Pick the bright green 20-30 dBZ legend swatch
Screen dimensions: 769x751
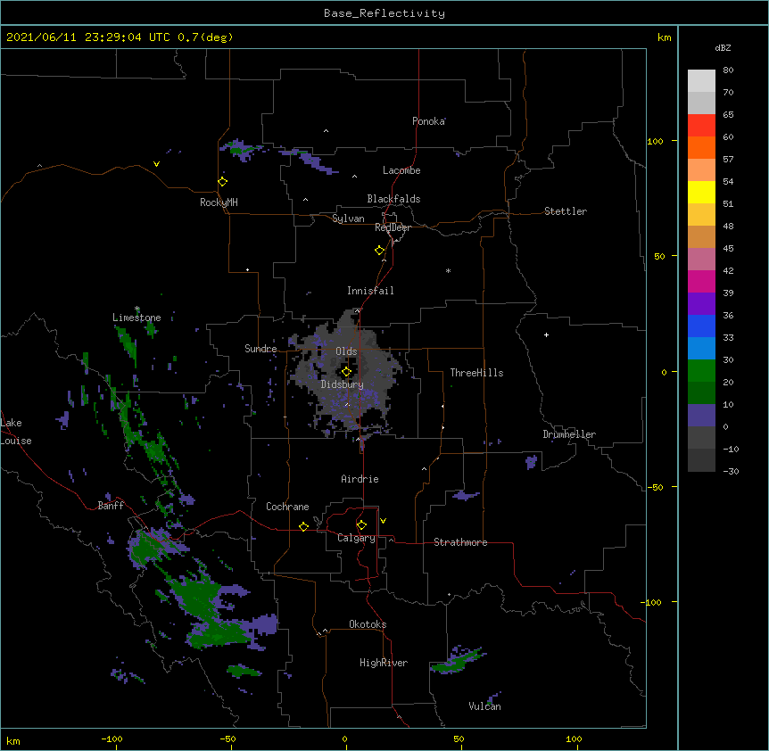(701, 370)
